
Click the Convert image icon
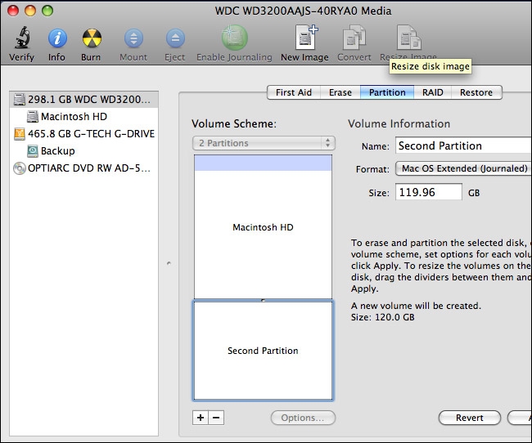354,38
